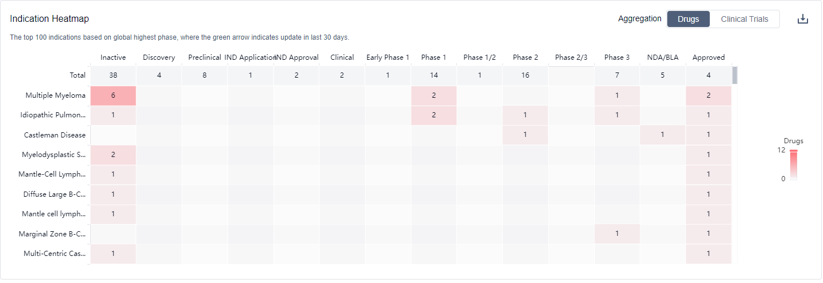Click Marginal Zone B-Cell Phase 3 cell

point(617,234)
